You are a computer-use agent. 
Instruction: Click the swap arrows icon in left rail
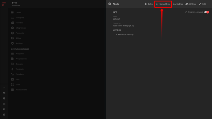(4, 88)
